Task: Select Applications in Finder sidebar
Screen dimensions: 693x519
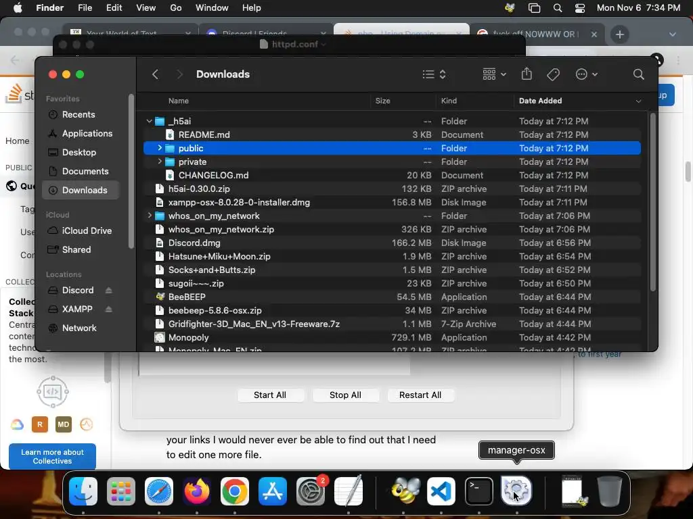Action: (80, 133)
